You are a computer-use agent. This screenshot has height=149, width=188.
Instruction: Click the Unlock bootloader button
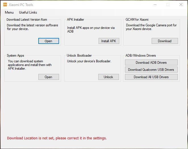coord(108,77)
